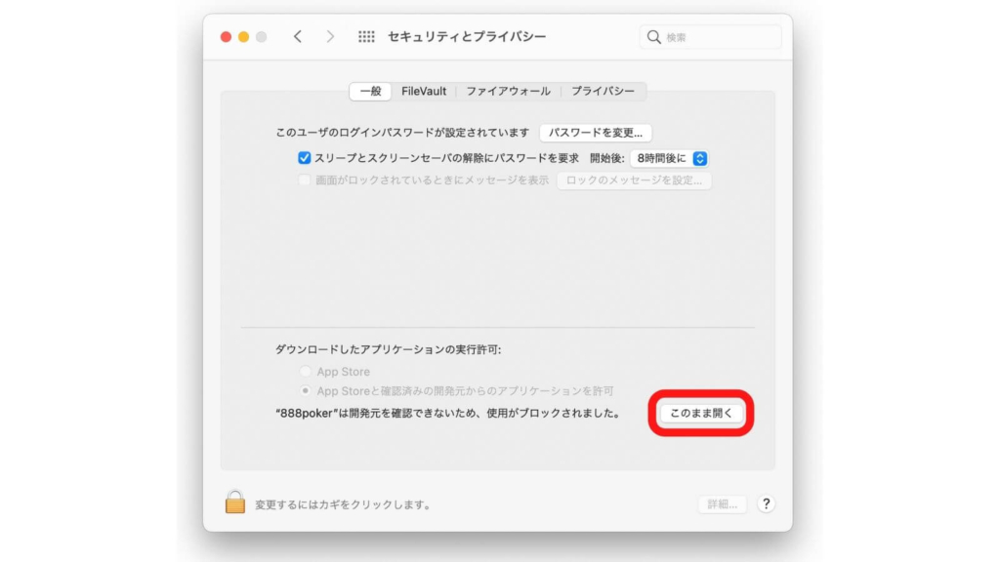The width and height of the screenshot is (1000, 562).
Task: Click the 詳細... button
Action: [x=722, y=504]
